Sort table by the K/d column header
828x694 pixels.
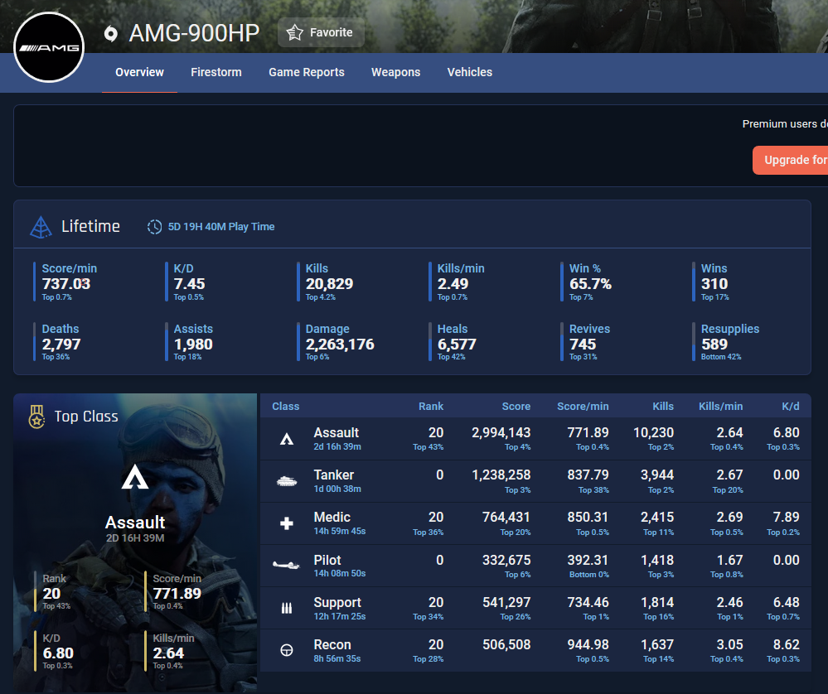[x=791, y=407]
